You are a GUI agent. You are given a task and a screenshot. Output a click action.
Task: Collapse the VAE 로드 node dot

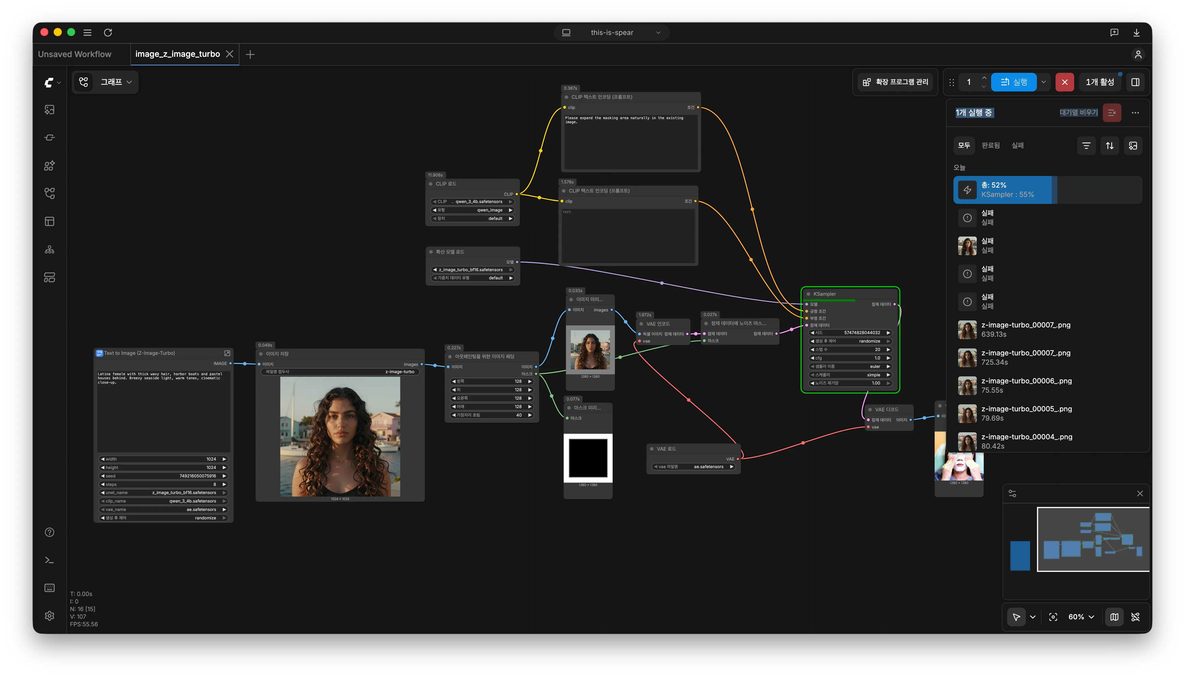652,449
